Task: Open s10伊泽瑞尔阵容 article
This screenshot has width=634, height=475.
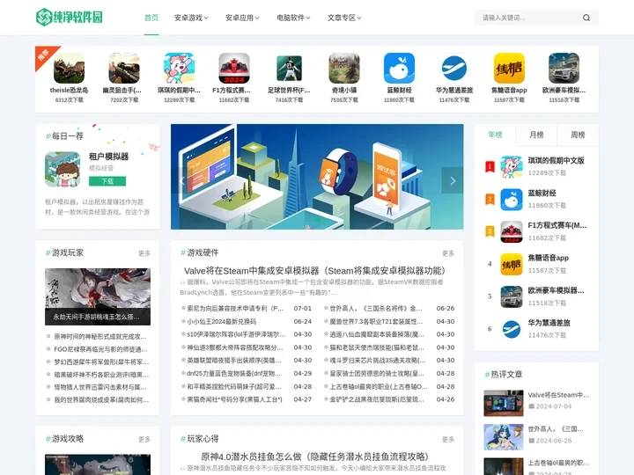Action: coord(236,334)
